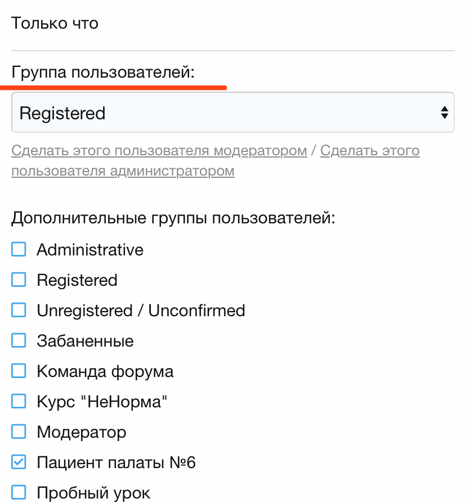The height and width of the screenshot is (503, 466).
Task: Check the Команда форума box
Action: pyautogui.click(x=19, y=371)
